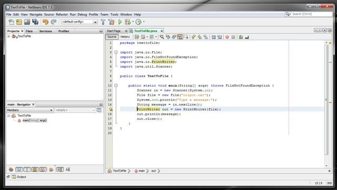
Task: Click out in the editor breadcrumb
Action: click(153, 171)
